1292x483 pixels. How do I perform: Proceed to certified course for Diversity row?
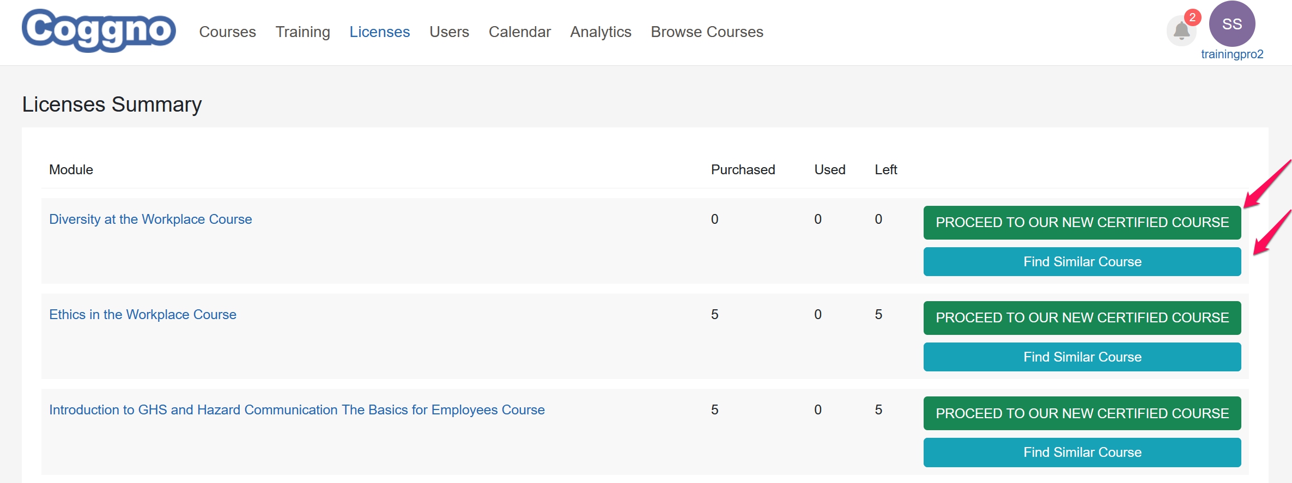click(1082, 223)
